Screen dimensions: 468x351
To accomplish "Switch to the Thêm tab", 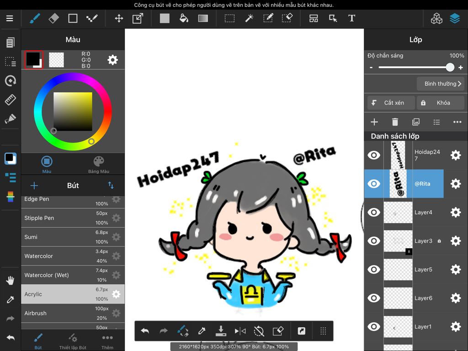I will point(107,341).
